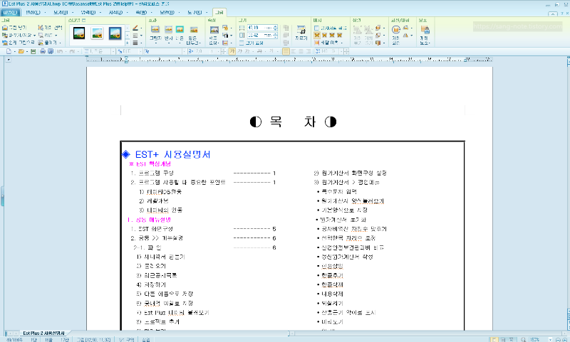Open the Edit (편집) menu
This screenshot has height=342, width=570.
[x=33, y=12]
